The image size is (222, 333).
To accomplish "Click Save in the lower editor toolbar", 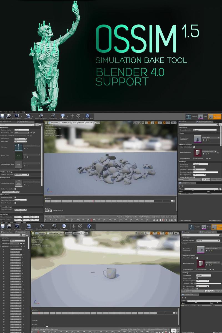I will click(2, 227).
